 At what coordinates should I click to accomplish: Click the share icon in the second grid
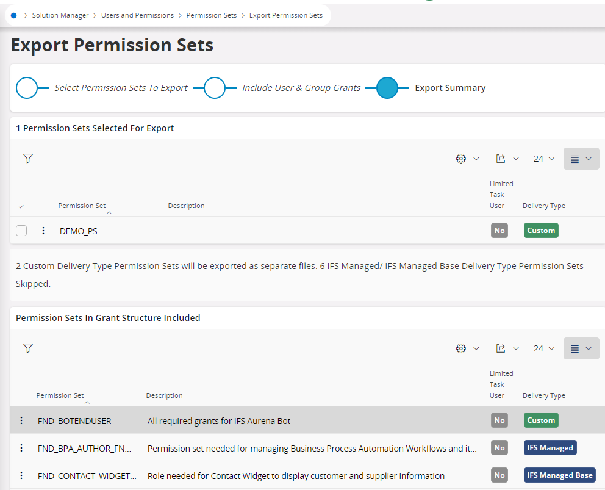tap(501, 348)
